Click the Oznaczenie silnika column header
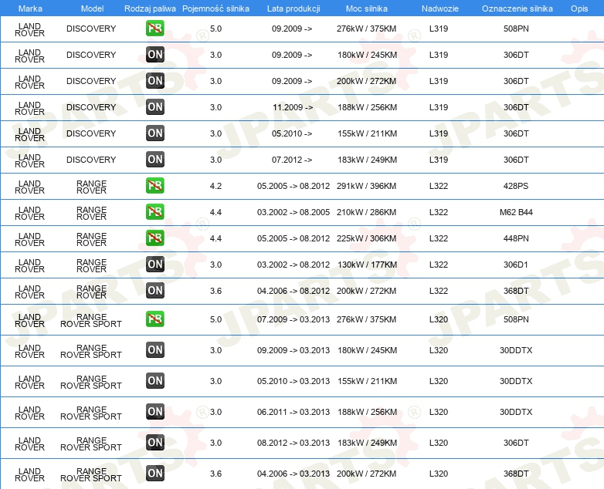The height and width of the screenshot is (489, 604). pyautogui.click(x=517, y=8)
